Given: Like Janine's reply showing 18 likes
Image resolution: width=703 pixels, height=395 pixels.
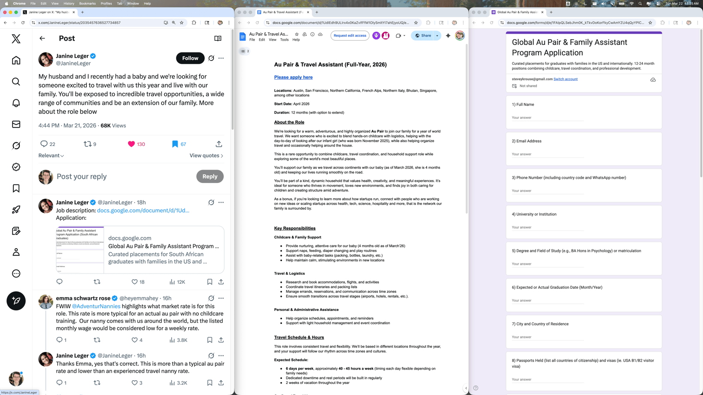Looking at the screenshot, I should tap(135, 282).
